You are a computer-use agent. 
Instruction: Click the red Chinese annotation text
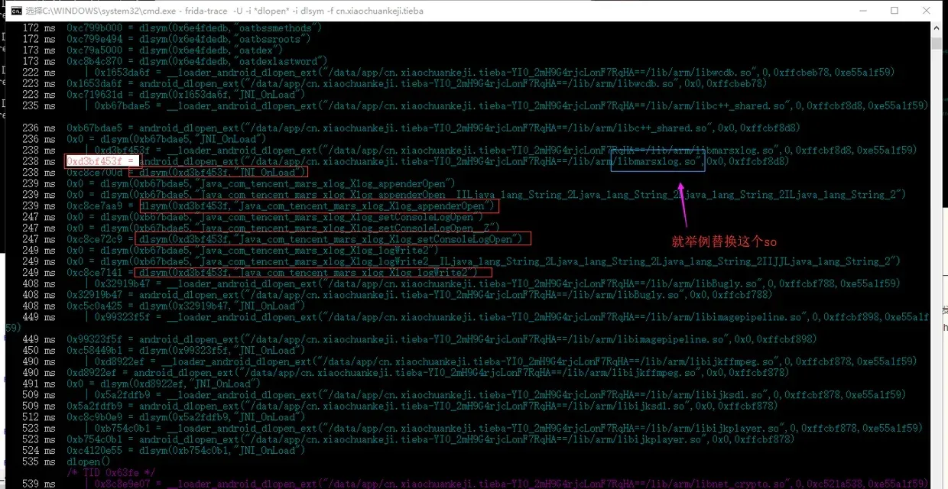pyautogui.click(x=724, y=241)
